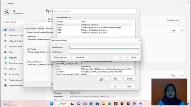
Task: Open File Explorer from taskbar
Action: 104,104
